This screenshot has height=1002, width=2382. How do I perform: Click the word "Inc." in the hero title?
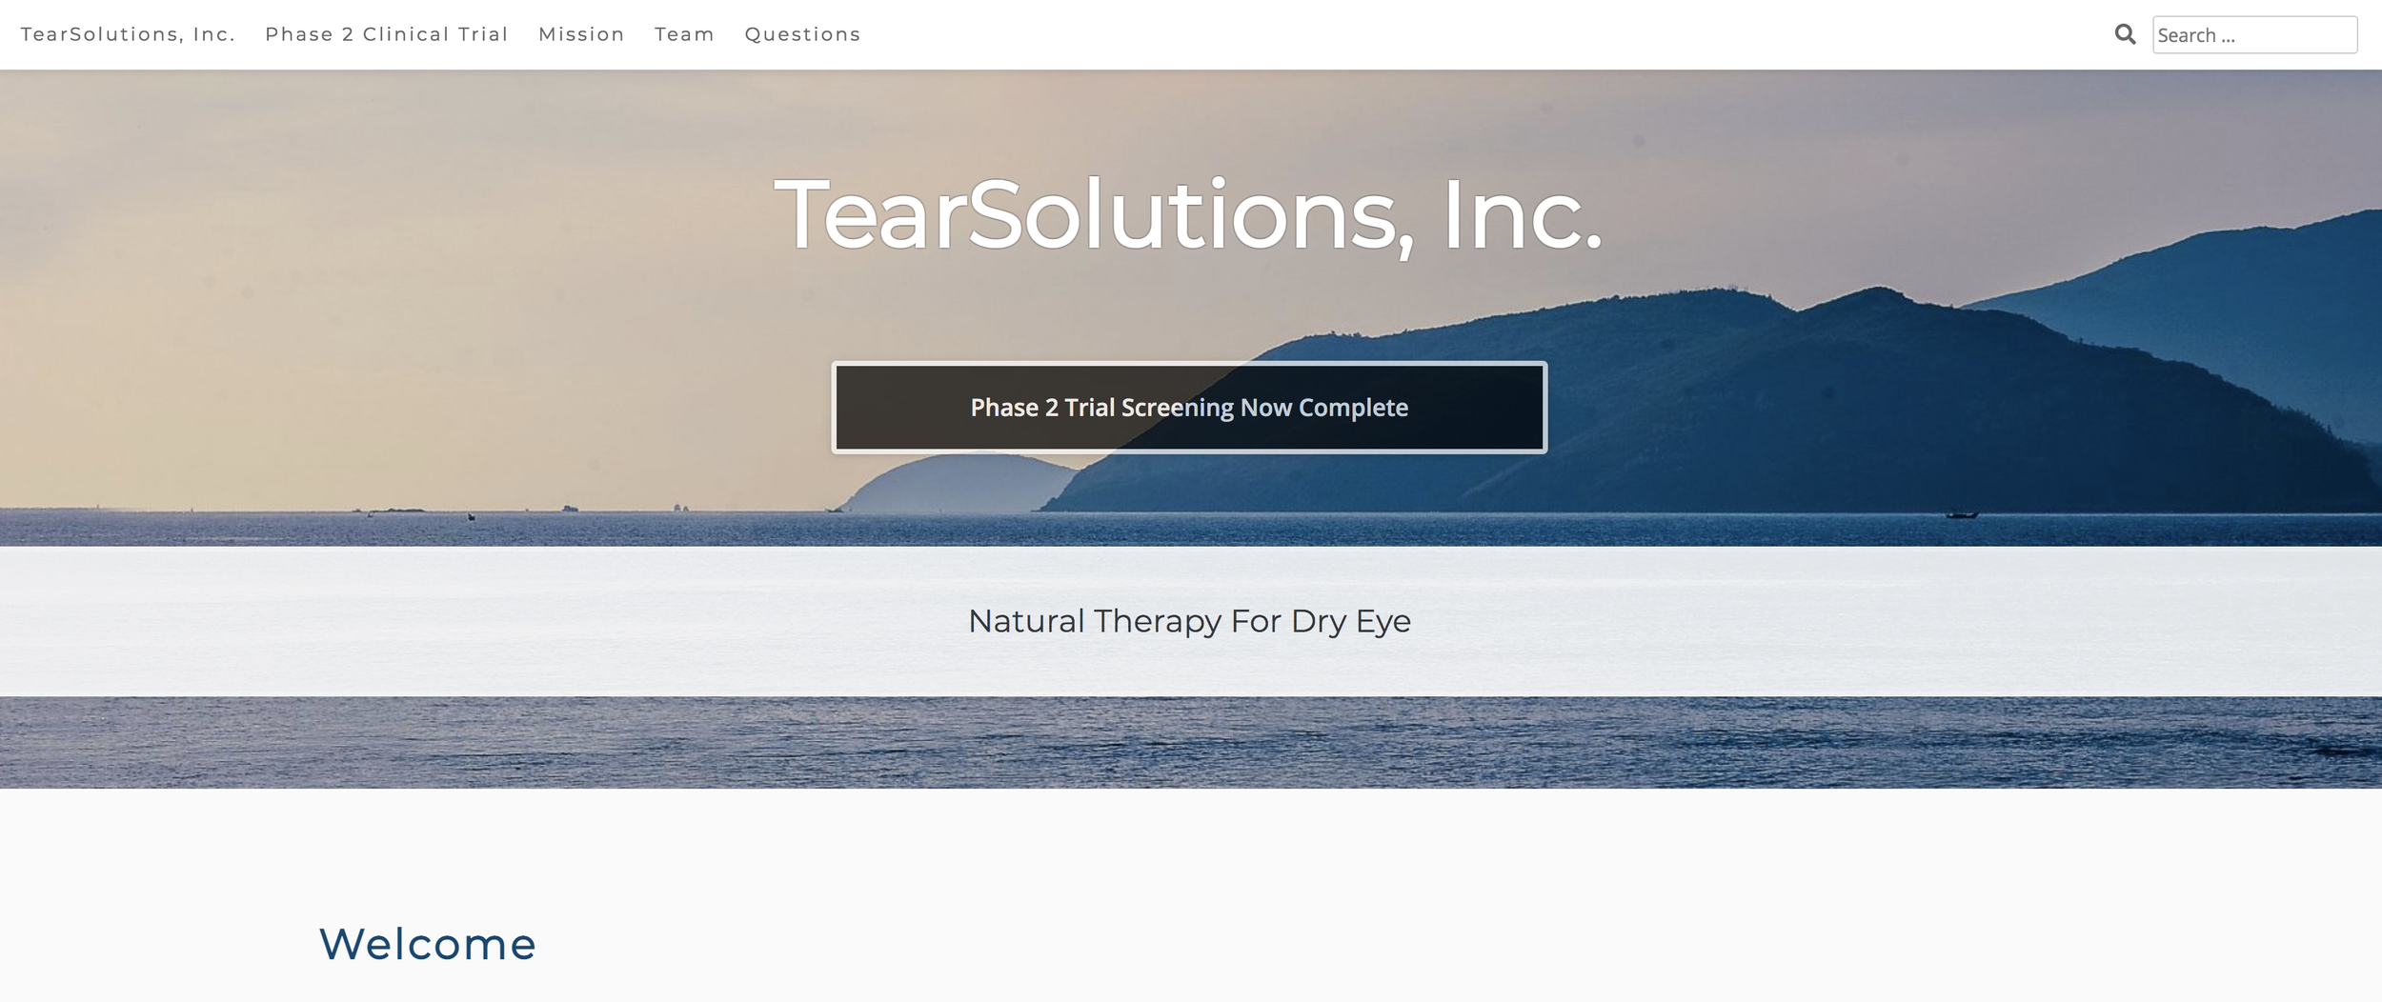click(x=1523, y=215)
